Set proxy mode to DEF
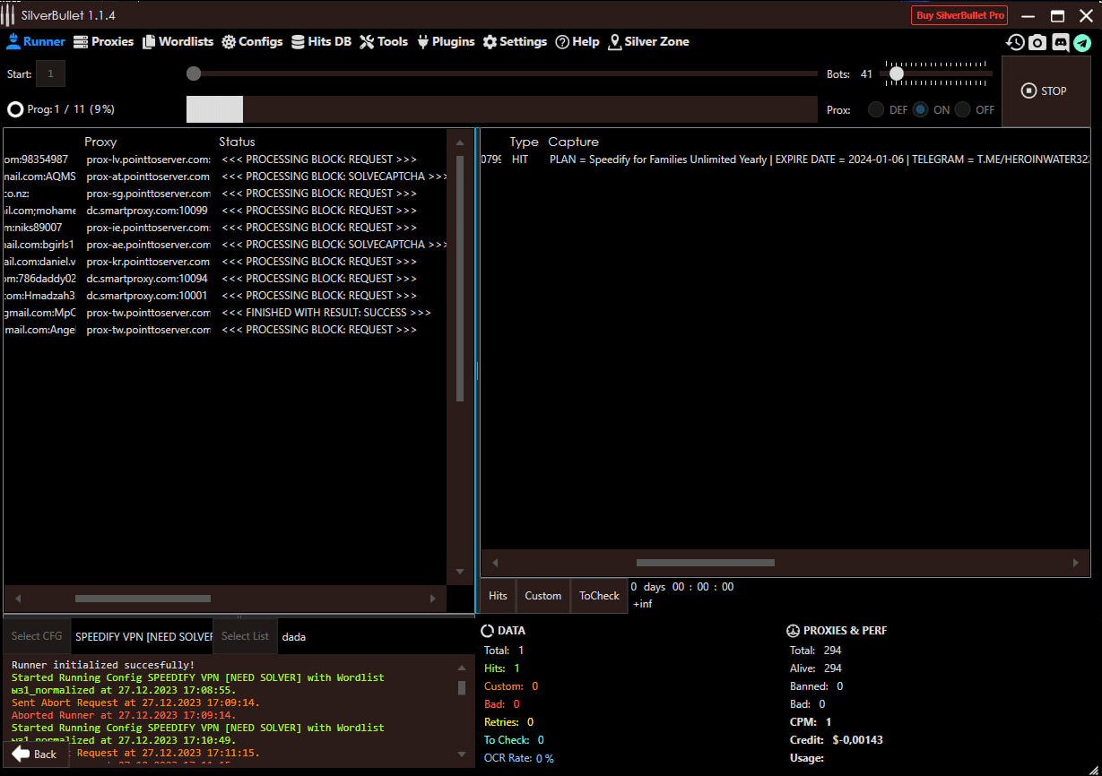 875,109
